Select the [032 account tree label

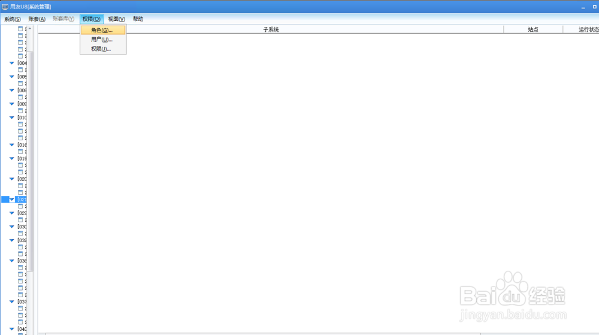coord(22,240)
